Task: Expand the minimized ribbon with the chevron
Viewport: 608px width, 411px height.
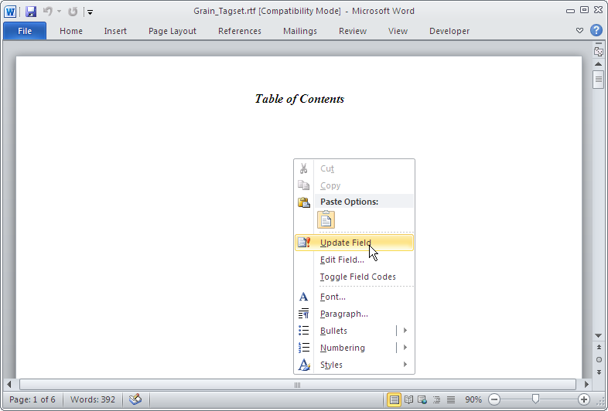Action: (579, 31)
